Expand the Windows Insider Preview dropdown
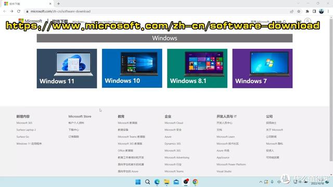Image resolution: width=333 pixels, height=187 pixels. (108, 22)
